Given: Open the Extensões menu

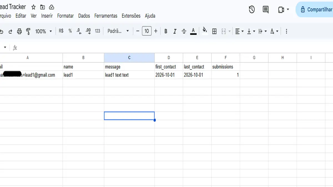Looking at the screenshot, I should pos(131,16).
